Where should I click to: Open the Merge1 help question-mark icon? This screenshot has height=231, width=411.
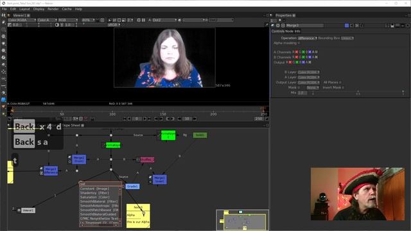click(387, 26)
